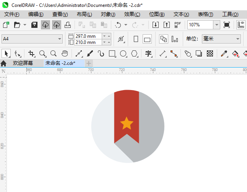Click the page width 297.0 mm field
Viewport: 247px width, 192px height.
coord(88,36)
